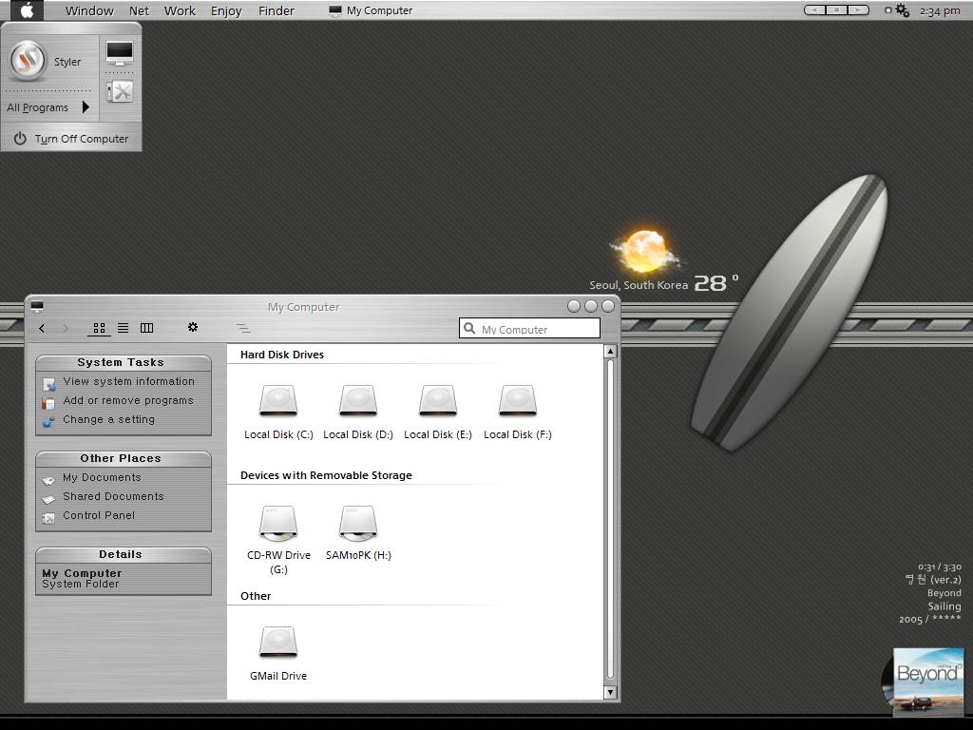
Task: Click the window icon in My Computer title bar
Action: tap(37, 306)
